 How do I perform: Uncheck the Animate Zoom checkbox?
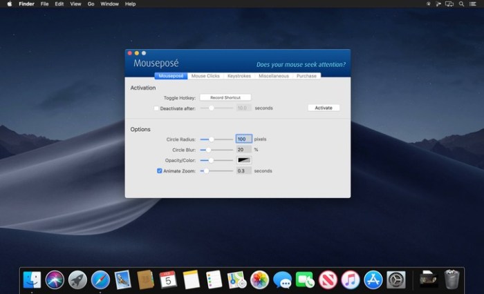160,170
